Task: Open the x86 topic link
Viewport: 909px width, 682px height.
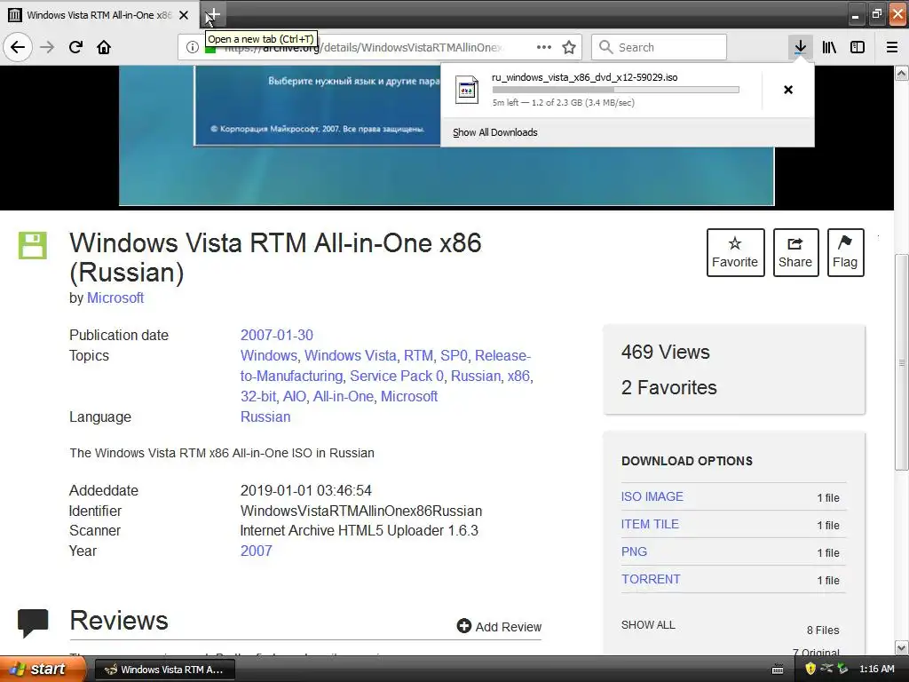Action: [518, 376]
